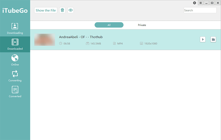Play the AndreaAbeli video
221x140 pixels.
pyautogui.click(x=203, y=39)
